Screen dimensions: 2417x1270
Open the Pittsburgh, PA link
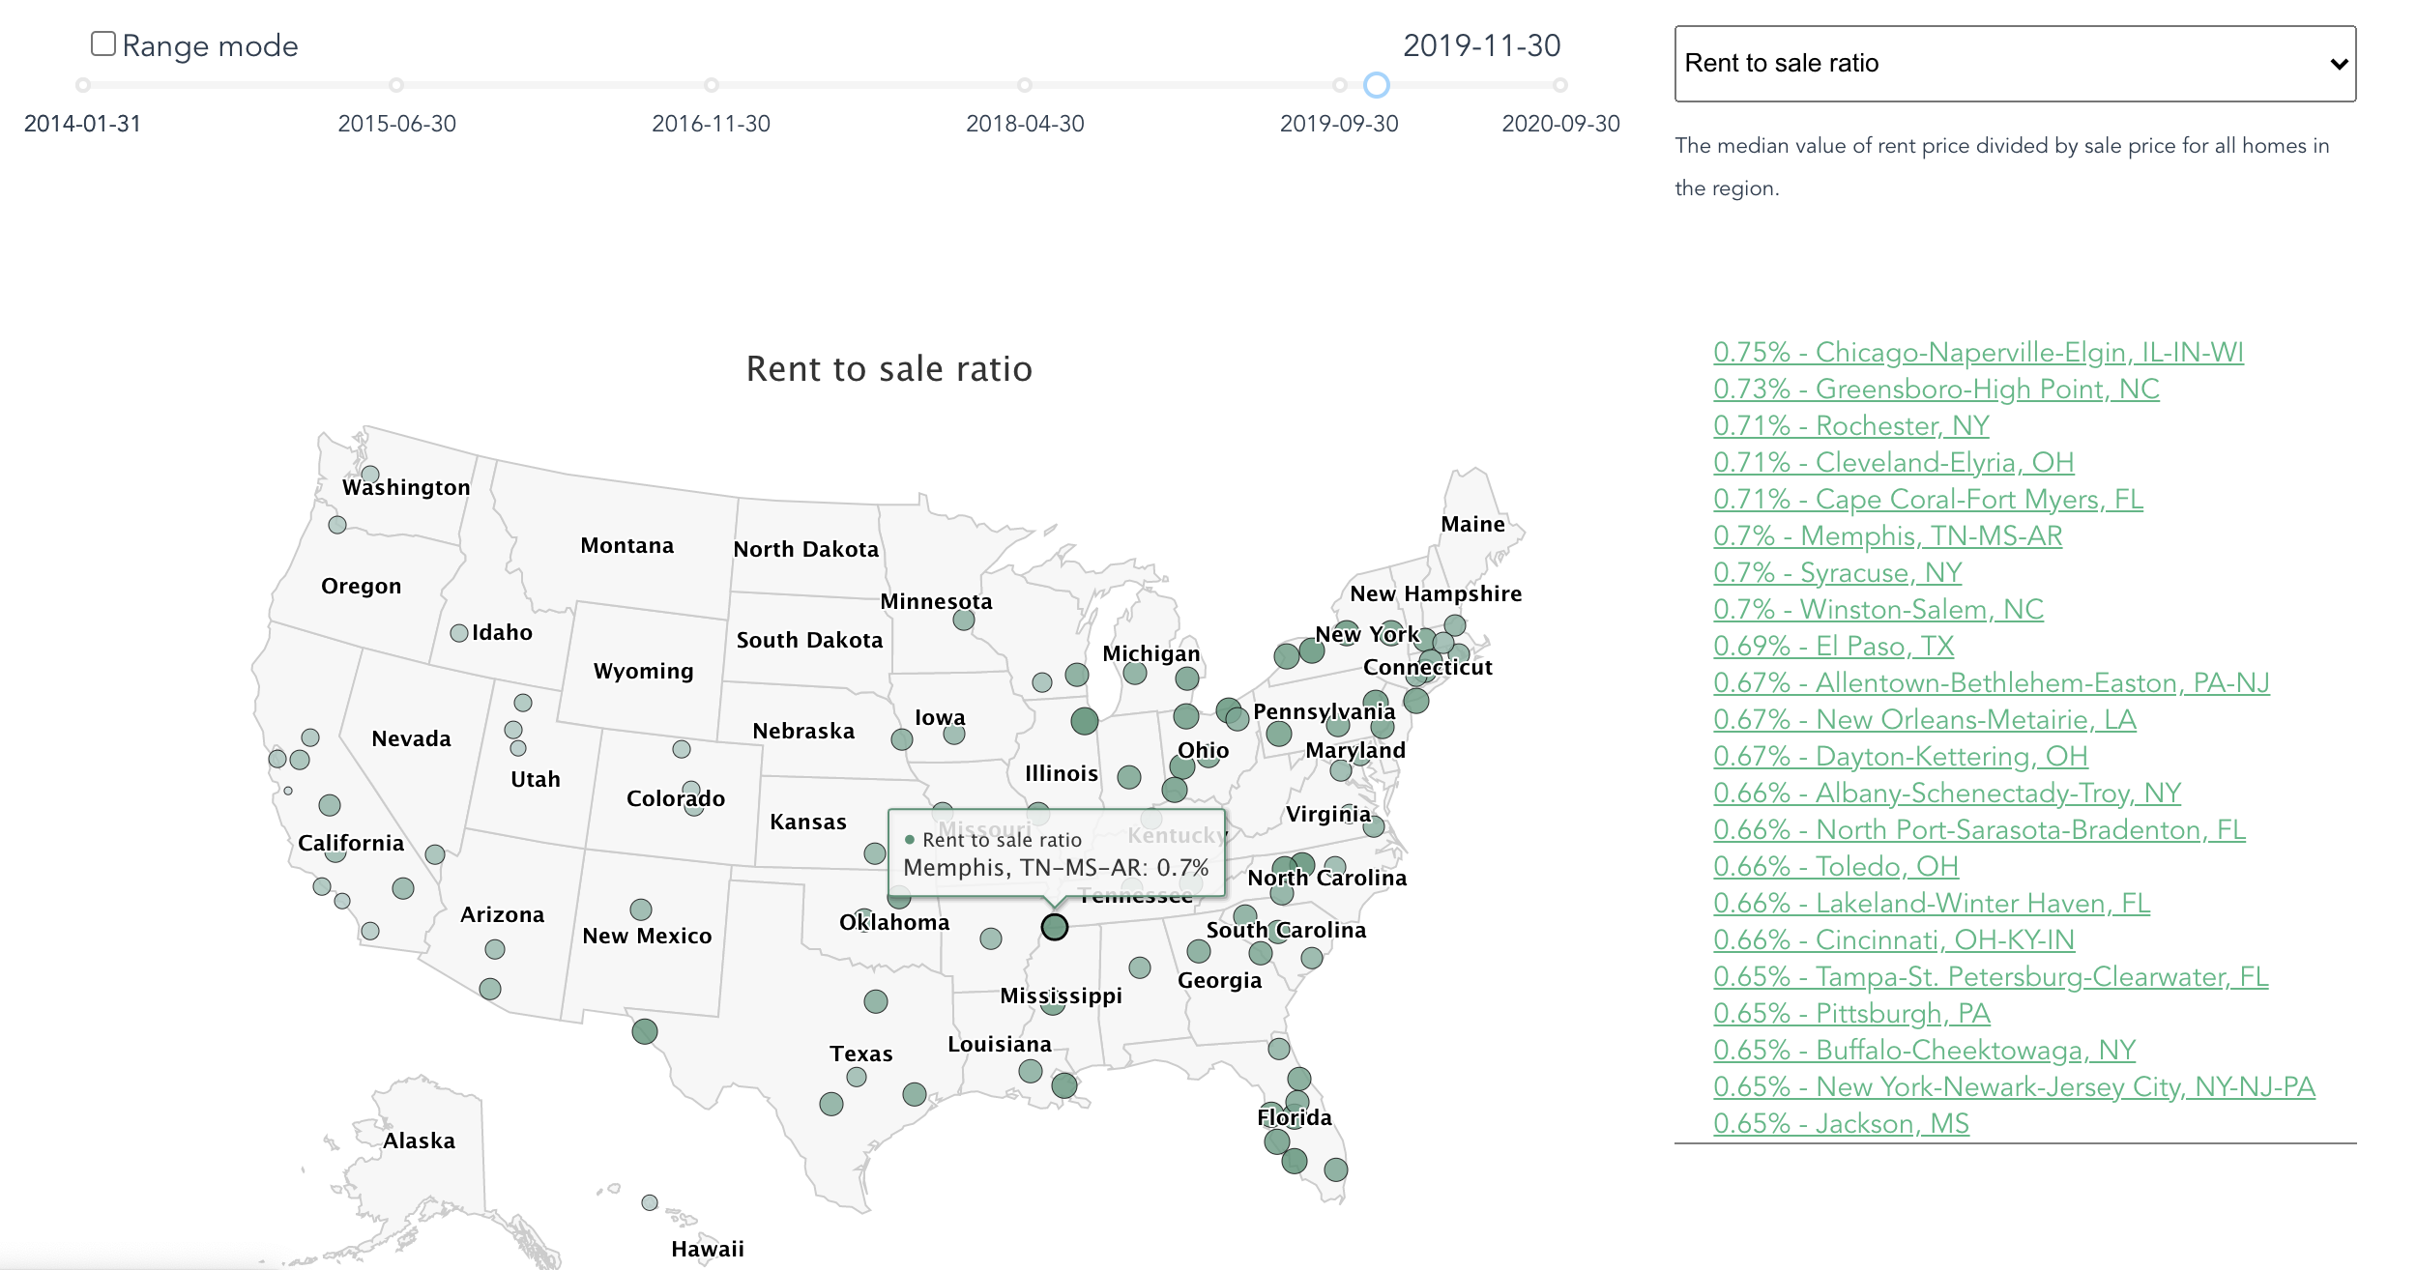(x=1851, y=1014)
